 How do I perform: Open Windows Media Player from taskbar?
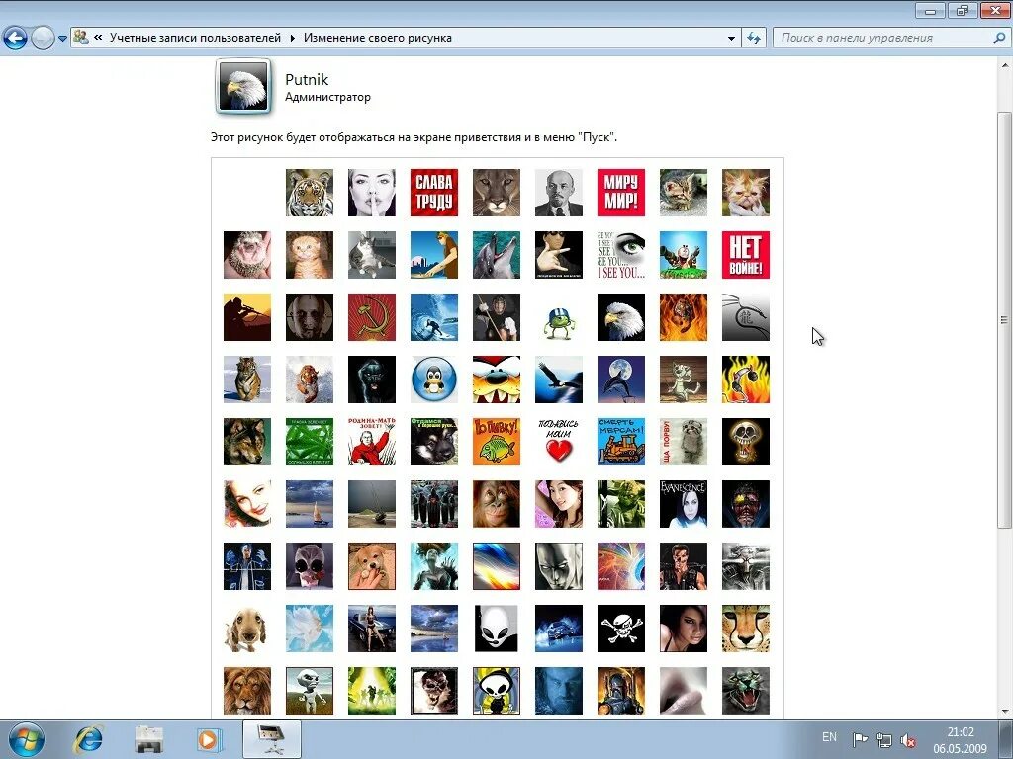point(209,739)
